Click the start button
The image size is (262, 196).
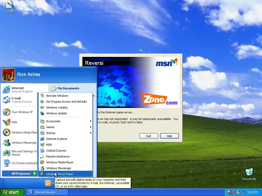(12, 192)
